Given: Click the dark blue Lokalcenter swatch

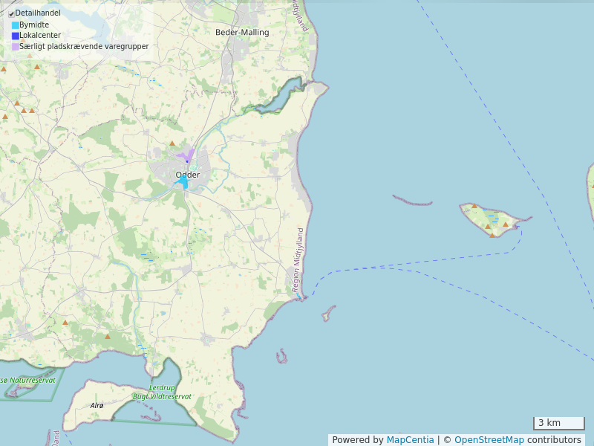Looking at the screenshot, I should click(16, 36).
